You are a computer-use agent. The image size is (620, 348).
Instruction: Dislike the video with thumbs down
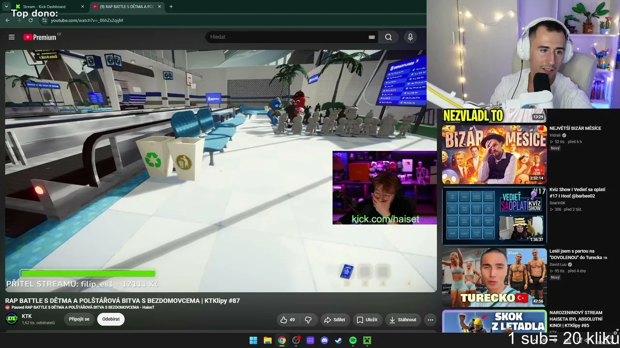coord(308,319)
